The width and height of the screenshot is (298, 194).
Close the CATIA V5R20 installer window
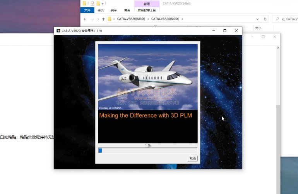point(236,30)
